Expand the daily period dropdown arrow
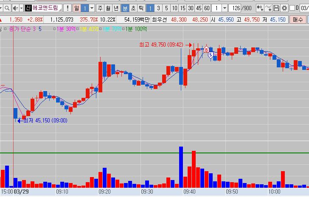309x197 pixels. (92, 8)
